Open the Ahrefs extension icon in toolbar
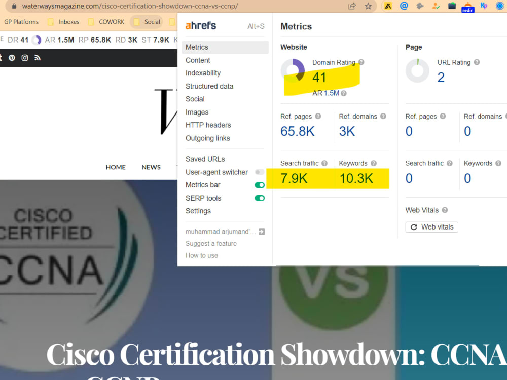 (x=388, y=6)
